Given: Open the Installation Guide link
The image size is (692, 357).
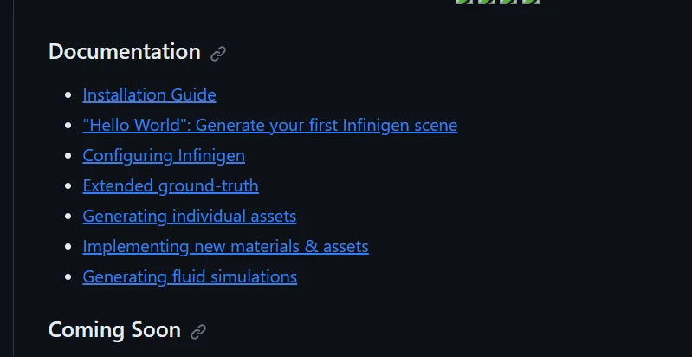Looking at the screenshot, I should 149,94.
